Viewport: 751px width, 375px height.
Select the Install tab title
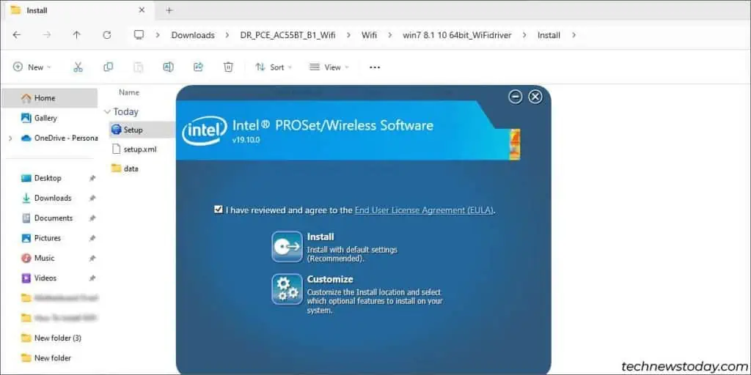pyautogui.click(x=37, y=10)
